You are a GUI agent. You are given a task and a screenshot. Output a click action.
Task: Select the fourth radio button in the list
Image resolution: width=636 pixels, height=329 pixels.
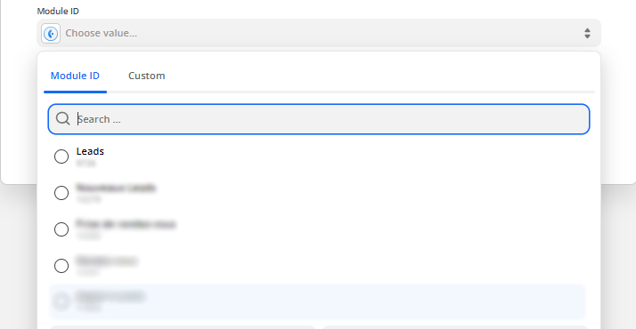point(61,266)
